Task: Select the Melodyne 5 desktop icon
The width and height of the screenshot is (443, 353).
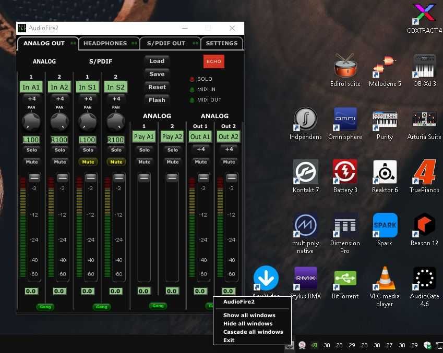Action: pyautogui.click(x=385, y=67)
